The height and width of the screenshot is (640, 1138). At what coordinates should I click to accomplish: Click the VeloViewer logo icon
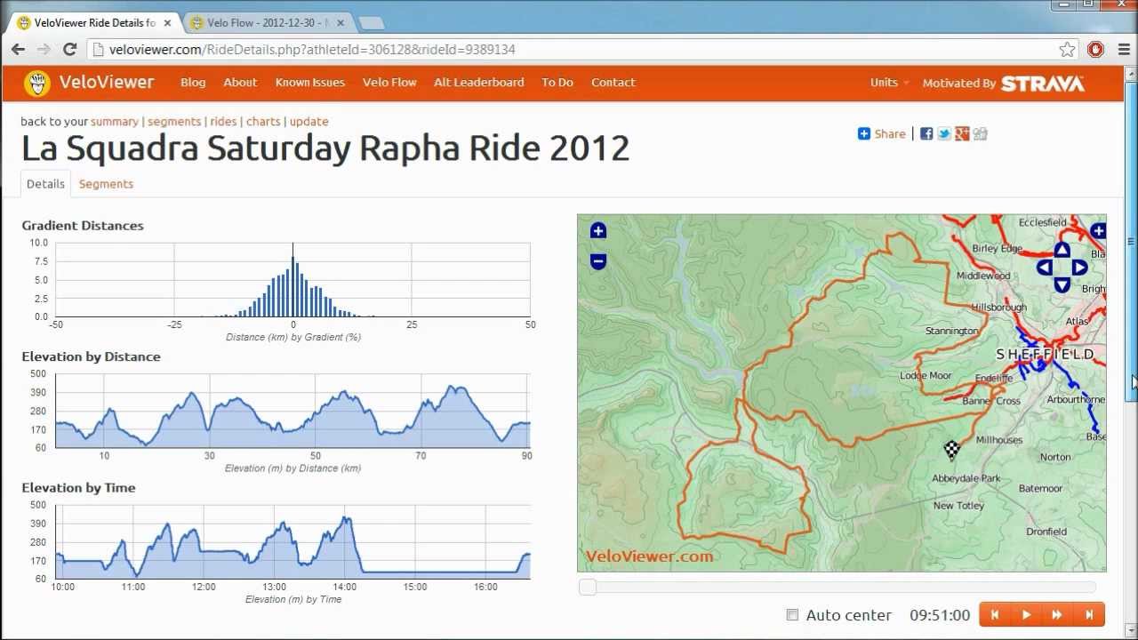click(x=37, y=84)
